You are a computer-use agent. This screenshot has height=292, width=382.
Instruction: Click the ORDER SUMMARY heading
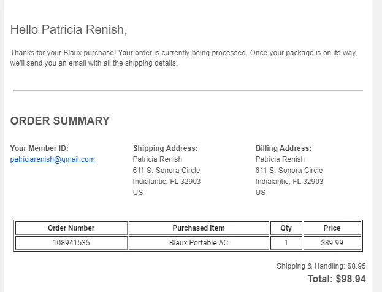coord(59,121)
